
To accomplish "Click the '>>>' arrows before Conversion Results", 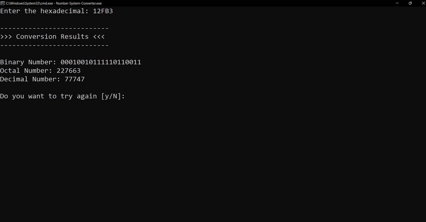I will 6,37.
